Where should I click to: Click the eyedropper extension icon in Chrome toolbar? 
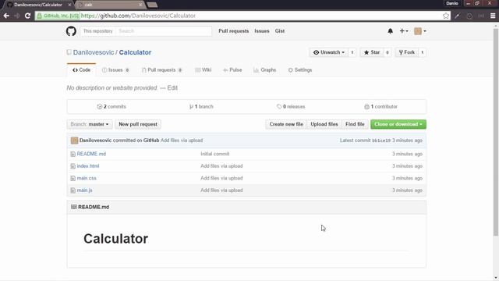pyautogui.click(x=458, y=16)
